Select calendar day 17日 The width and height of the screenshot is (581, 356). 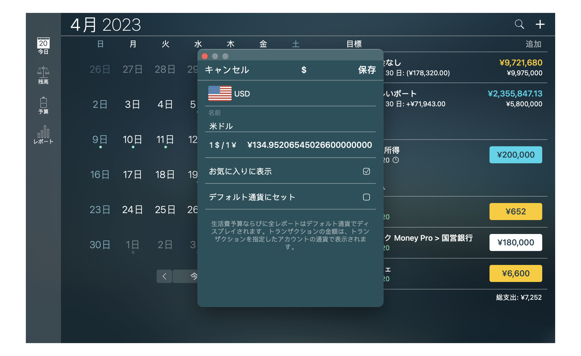point(132,175)
